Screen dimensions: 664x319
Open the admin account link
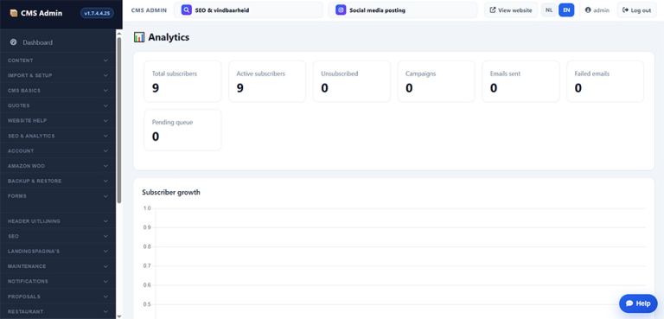[x=597, y=10]
